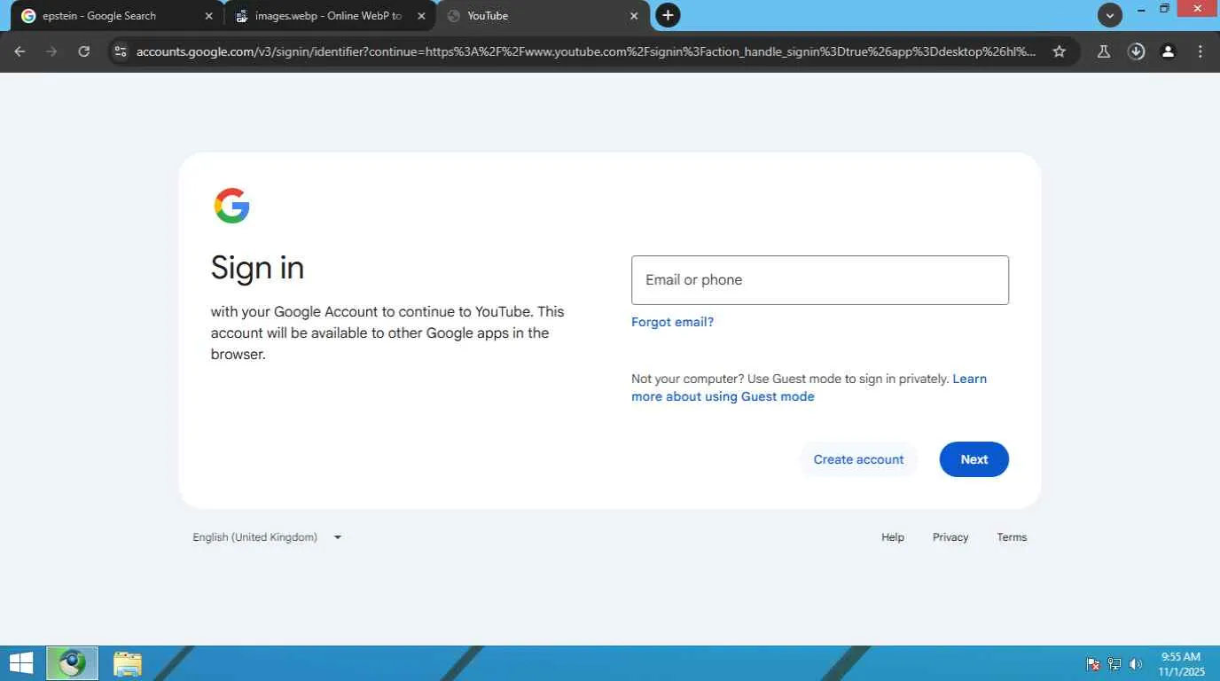Bookmark this page with the star

pos(1059,51)
